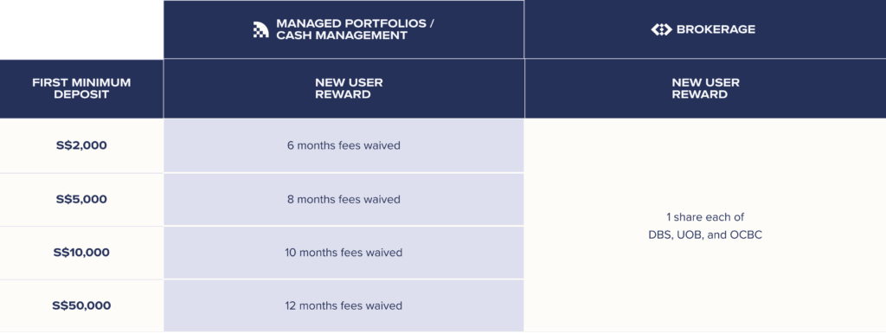Click the Brokerage diamond logo icon
The width and height of the screenshot is (886, 334).
pos(661,29)
